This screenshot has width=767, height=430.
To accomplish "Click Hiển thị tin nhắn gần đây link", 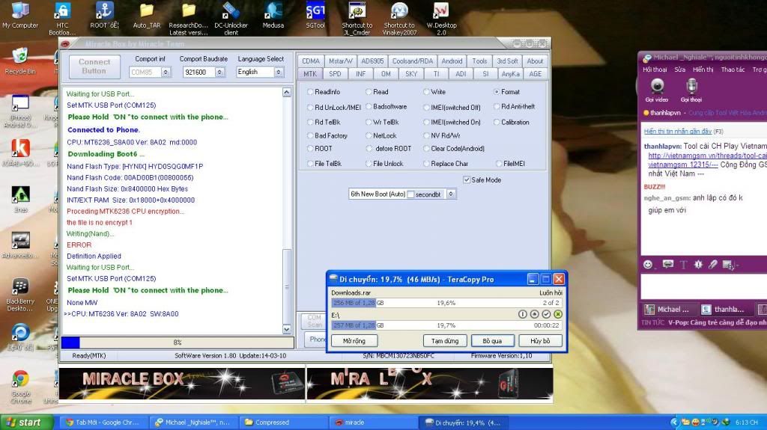I will click(x=677, y=132).
